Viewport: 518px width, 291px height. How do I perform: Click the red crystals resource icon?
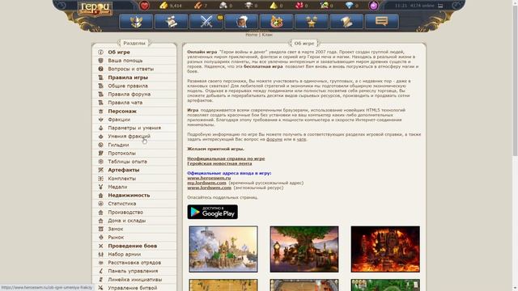pos(299,6)
